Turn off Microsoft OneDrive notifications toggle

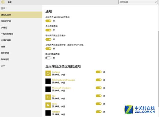click(x=99, y=88)
